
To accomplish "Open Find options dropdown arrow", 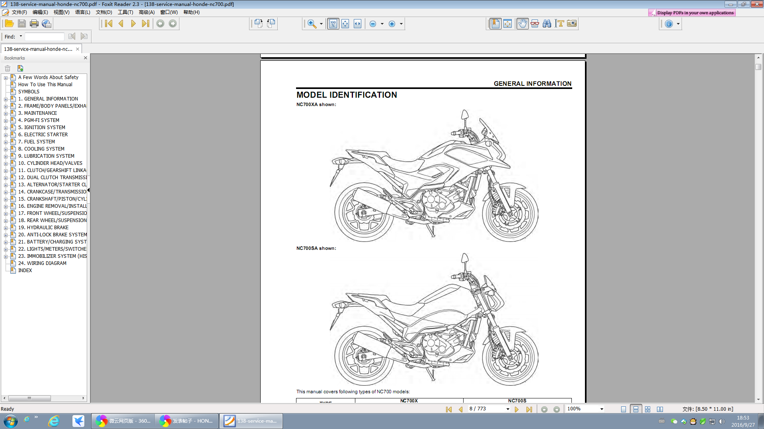I will pyautogui.click(x=21, y=37).
